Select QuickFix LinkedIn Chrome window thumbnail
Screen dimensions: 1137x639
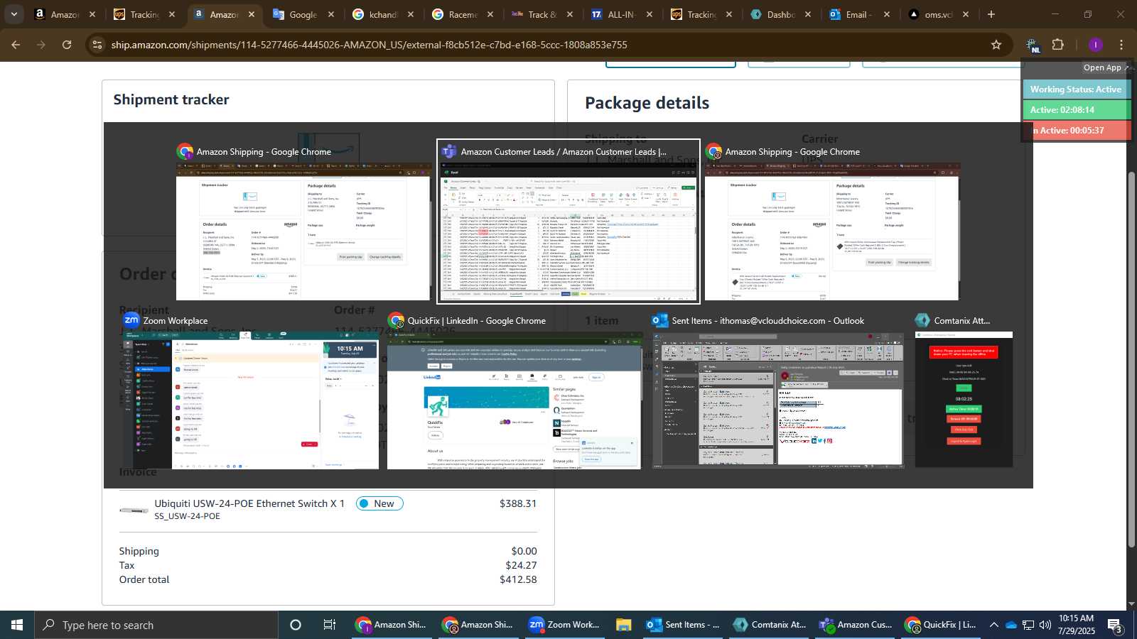tap(514, 392)
